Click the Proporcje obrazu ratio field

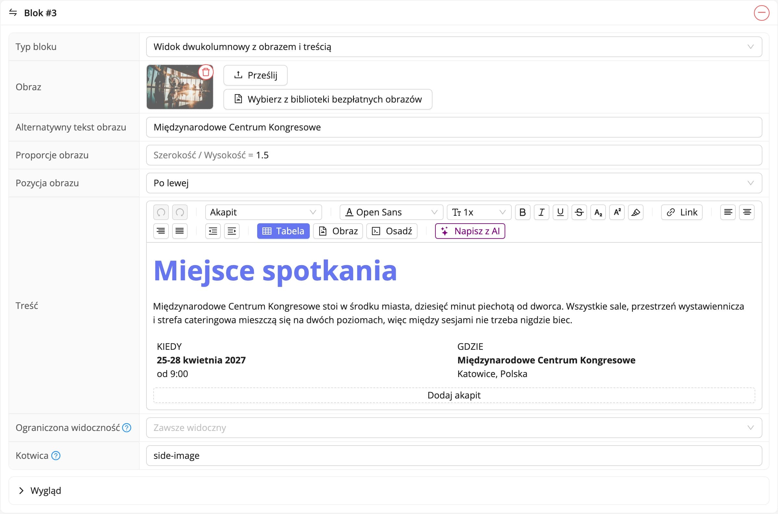(x=454, y=155)
